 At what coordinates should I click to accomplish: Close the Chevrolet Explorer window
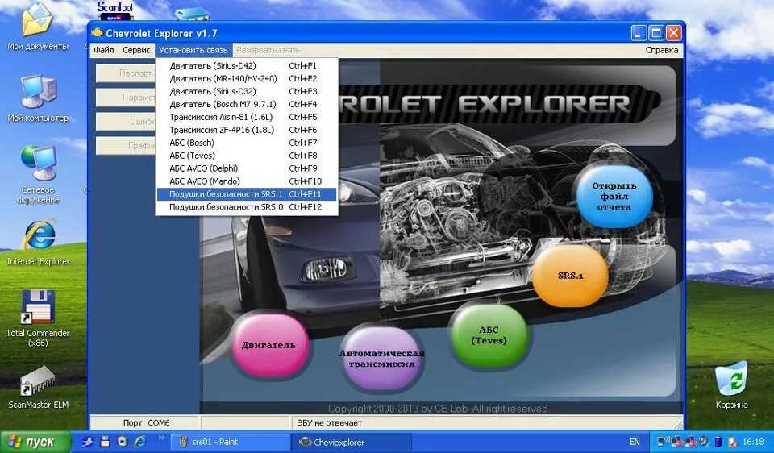pos(674,33)
